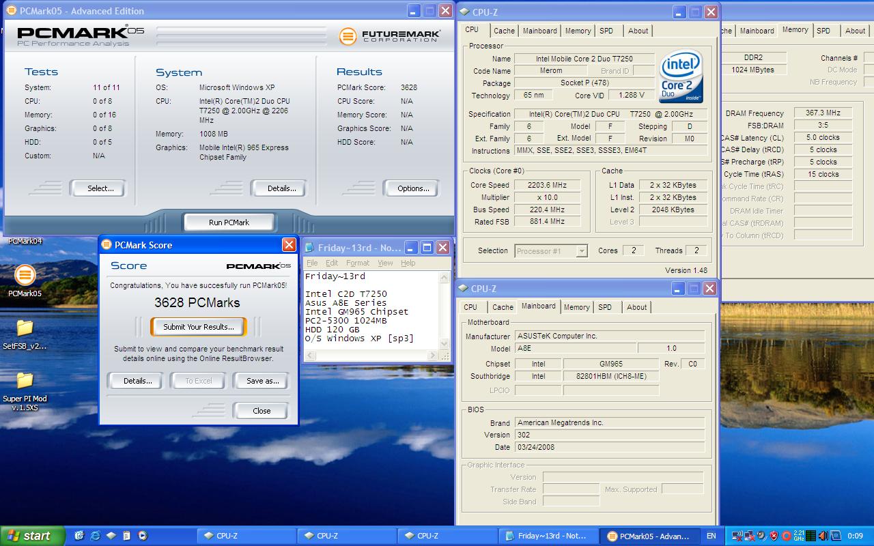The image size is (874, 546).
Task: Click the BIOS Date field 03/24/2008
Action: tap(609, 447)
